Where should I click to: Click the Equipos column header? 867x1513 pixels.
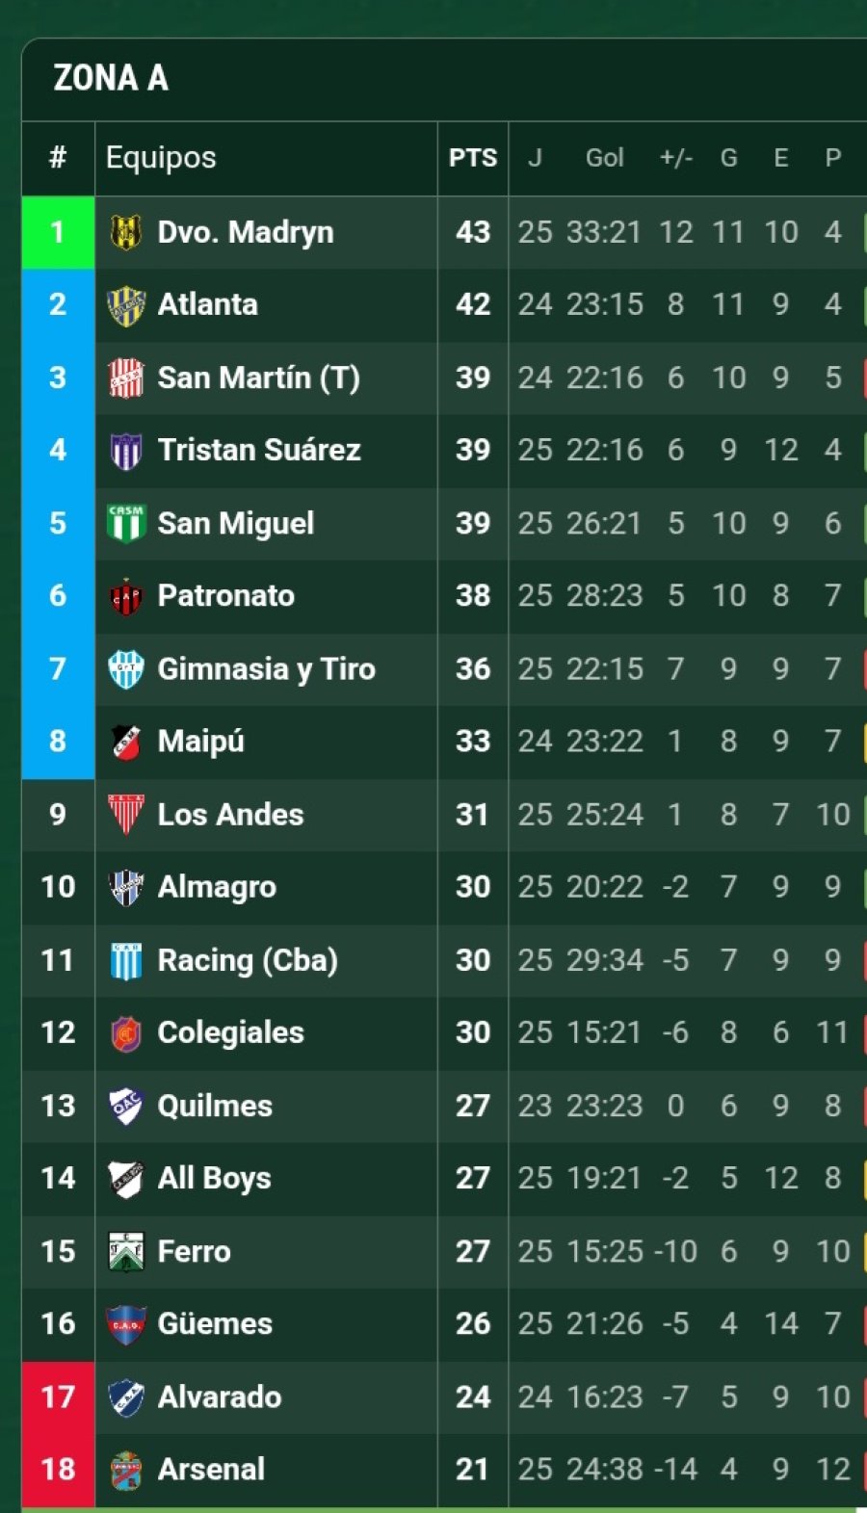(161, 158)
